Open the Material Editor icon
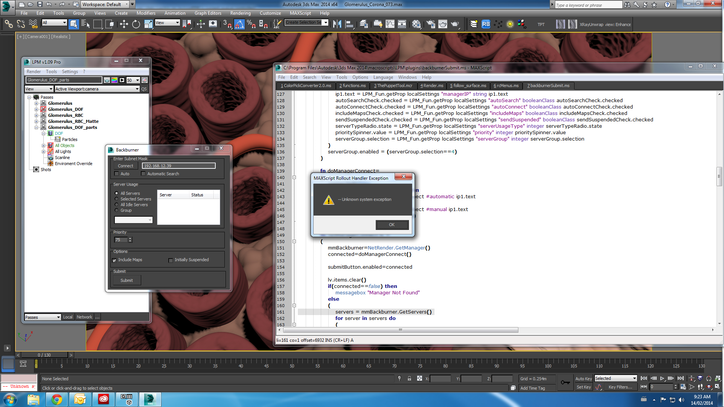The height and width of the screenshot is (407, 724). click(416, 24)
